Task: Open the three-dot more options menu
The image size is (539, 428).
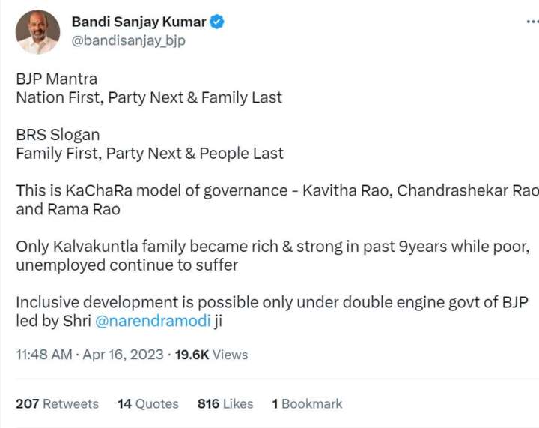Action: click(532, 22)
